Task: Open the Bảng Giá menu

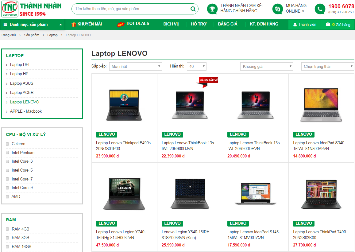Action: coord(228,24)
